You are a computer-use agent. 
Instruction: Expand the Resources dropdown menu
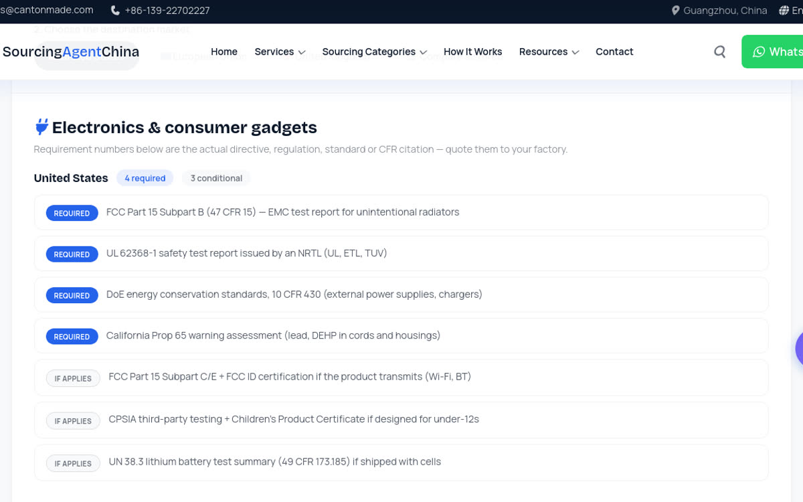tap(549, 52)
